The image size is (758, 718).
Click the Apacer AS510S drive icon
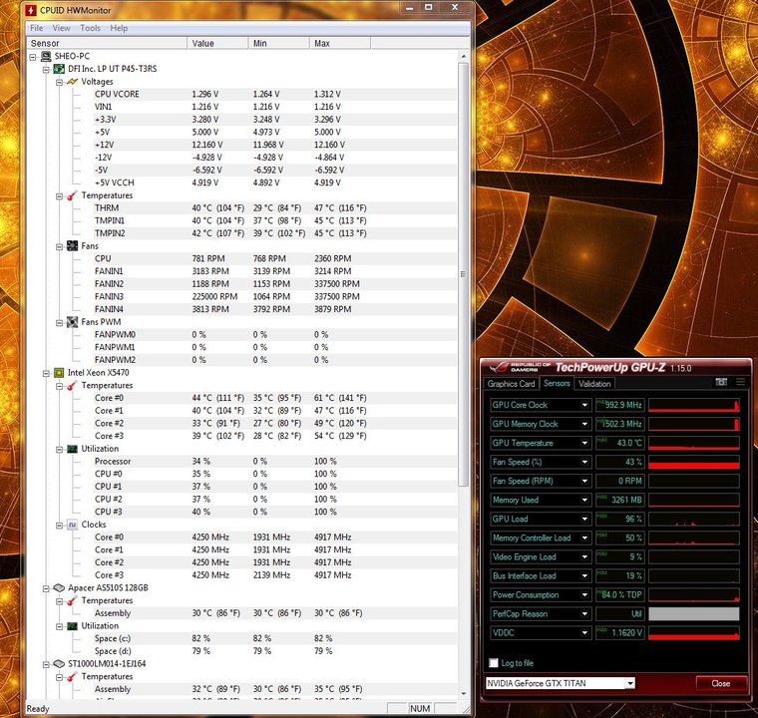pos(59,588)
